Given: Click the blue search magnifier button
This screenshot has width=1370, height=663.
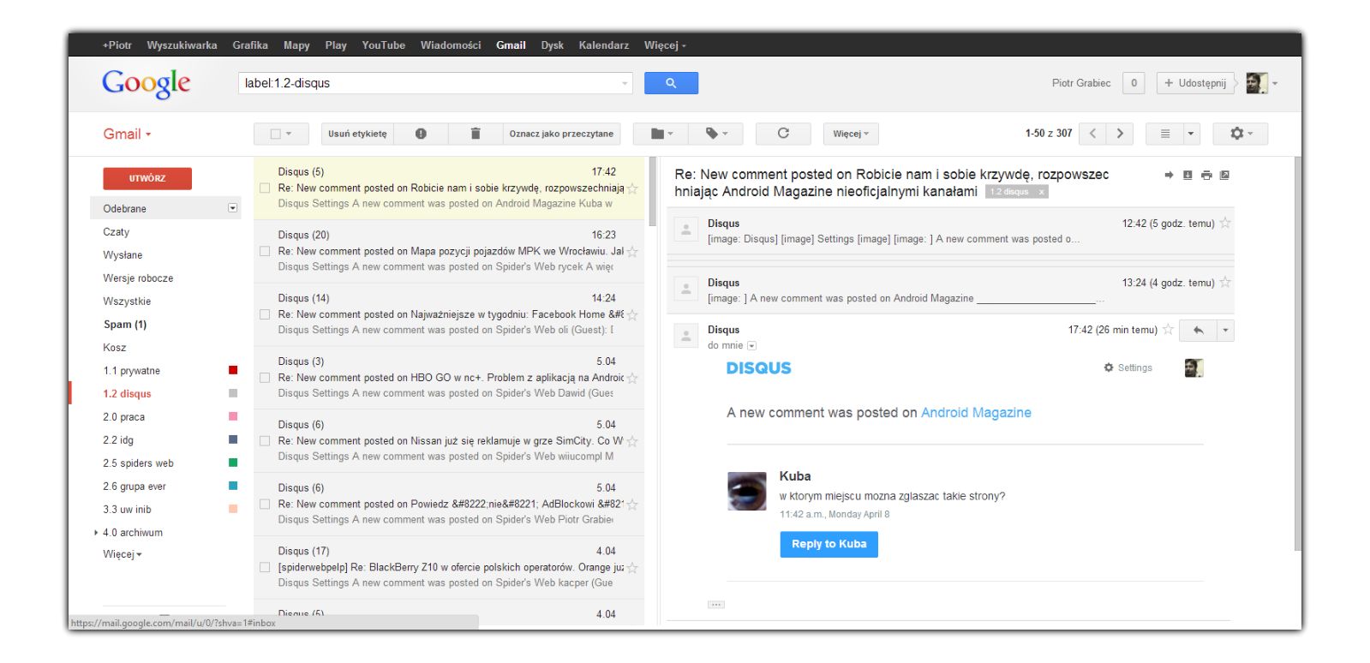Looking at the screenshot, I should [671, 83].
